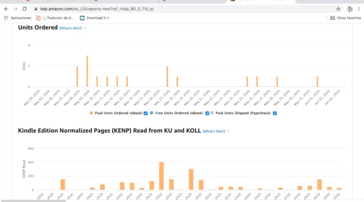Bookmark this page with the star icon
Image resolution: width=364 pixels, height=202 pixels.
338,9
